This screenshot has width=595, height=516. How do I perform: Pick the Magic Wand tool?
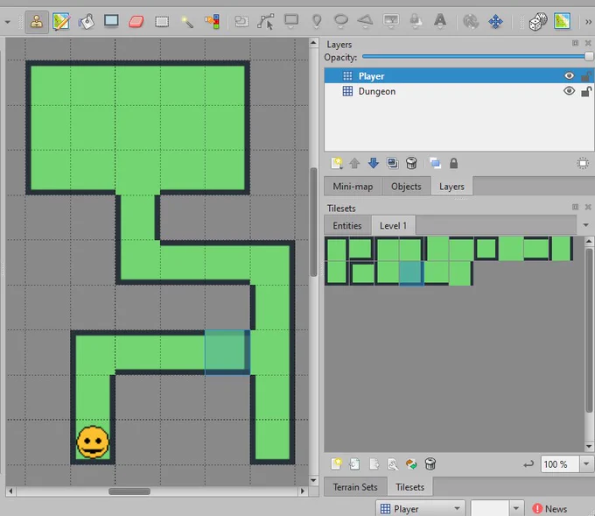tap(186, 22)
